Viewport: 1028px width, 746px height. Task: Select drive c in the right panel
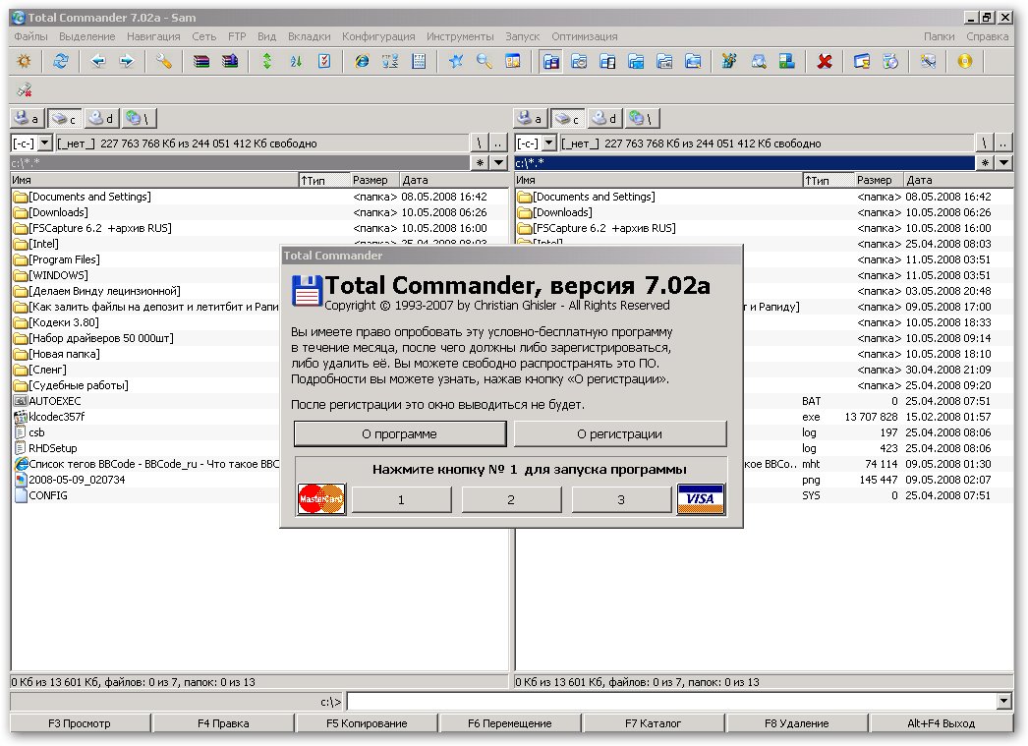pos(568,119)
